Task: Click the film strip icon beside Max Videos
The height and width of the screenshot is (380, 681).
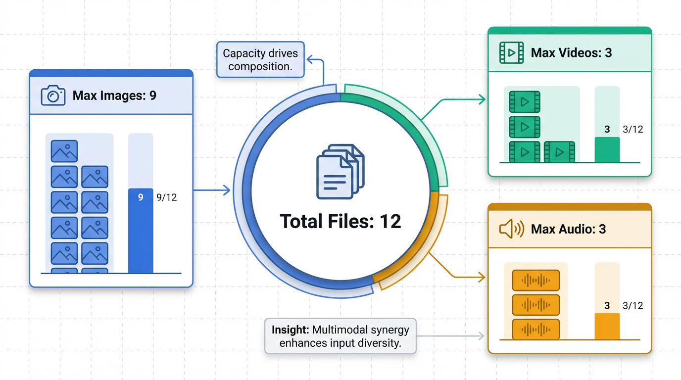Action: [x=511, y=53]
